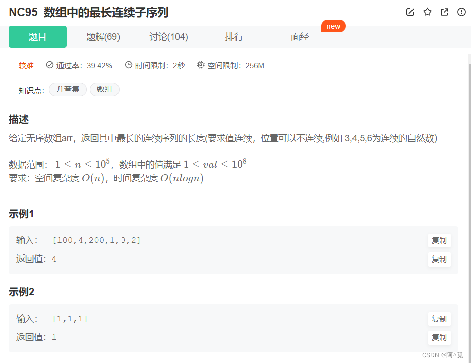Click the 数据范围 constraint line

[128, 164]
